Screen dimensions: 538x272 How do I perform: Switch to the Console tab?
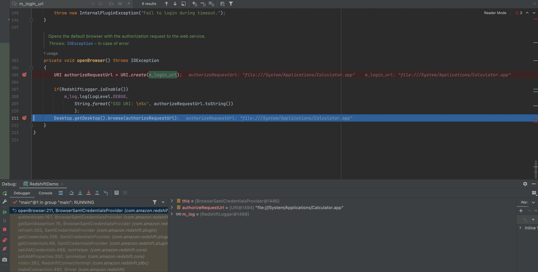click(45, 193)
